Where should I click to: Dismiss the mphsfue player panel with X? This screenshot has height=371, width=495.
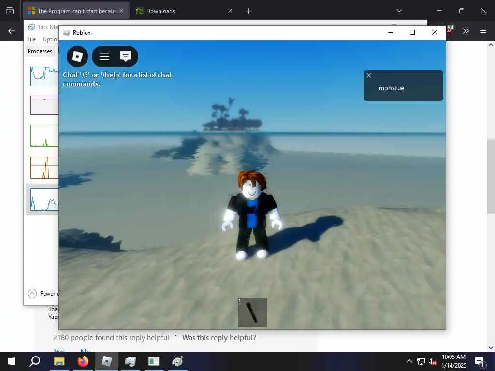369,75
